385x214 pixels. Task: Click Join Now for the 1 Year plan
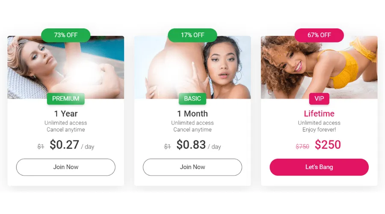point(65,167)
